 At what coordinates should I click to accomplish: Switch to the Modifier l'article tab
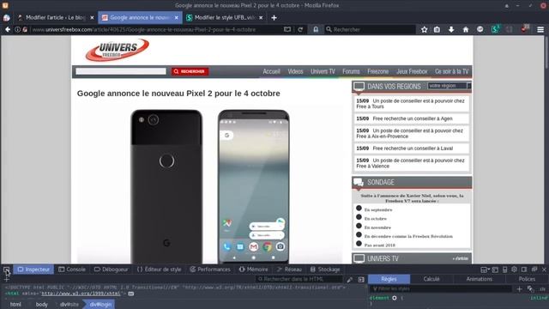[x=55, y=17]
